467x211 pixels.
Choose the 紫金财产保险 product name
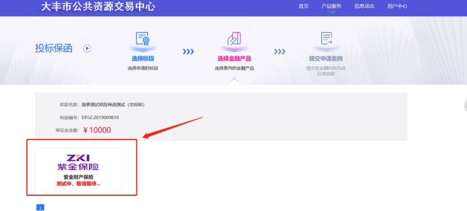(x=78, y=177)
